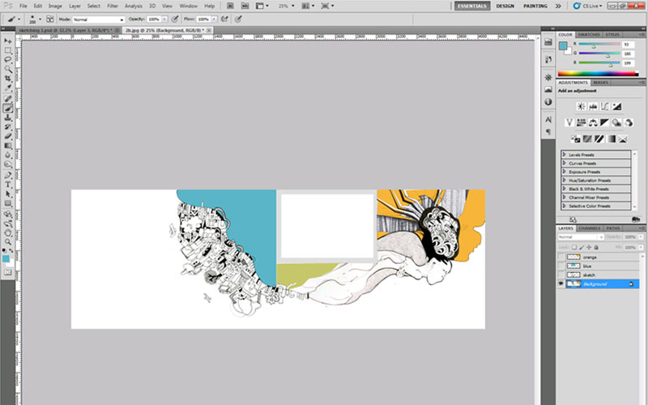
Task: Add a Photo Filter adjustment
Action: [x=616, y=123]
